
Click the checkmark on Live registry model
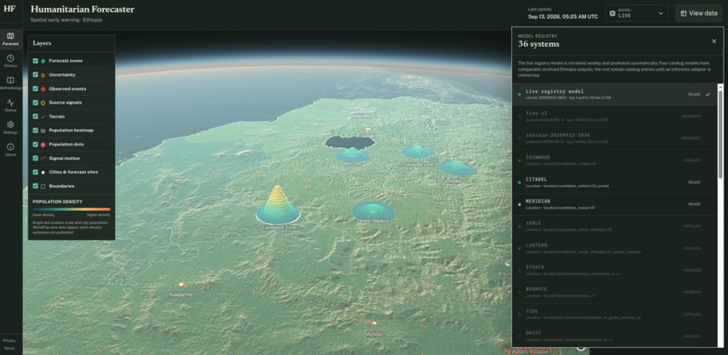[x=707, y=94]
